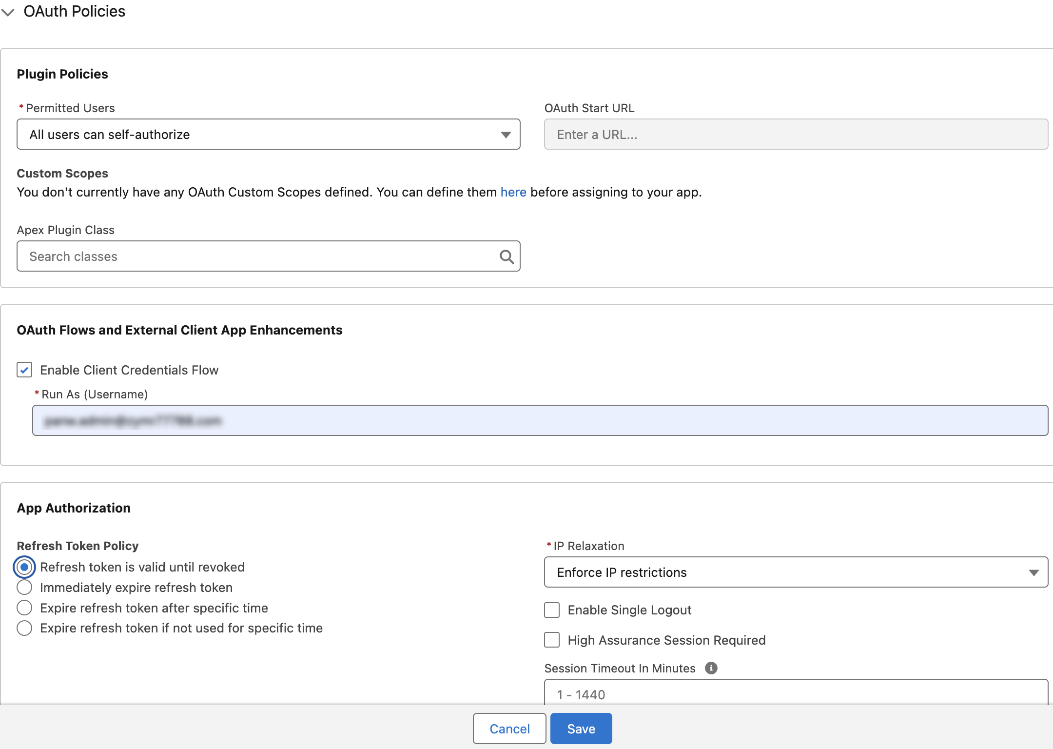Enable Single Logout checkbox
The image size is (1053, 749).
coord(552,610)
